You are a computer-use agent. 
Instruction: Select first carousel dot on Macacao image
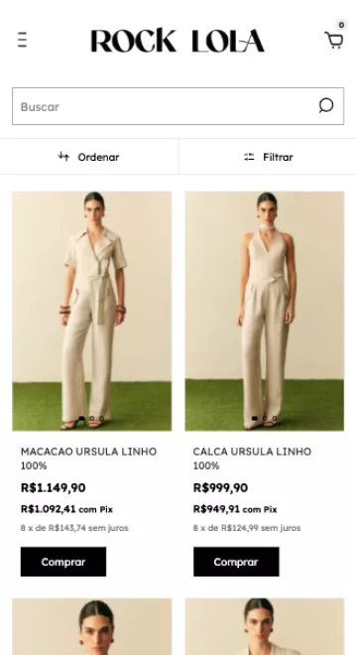(82, 418)
